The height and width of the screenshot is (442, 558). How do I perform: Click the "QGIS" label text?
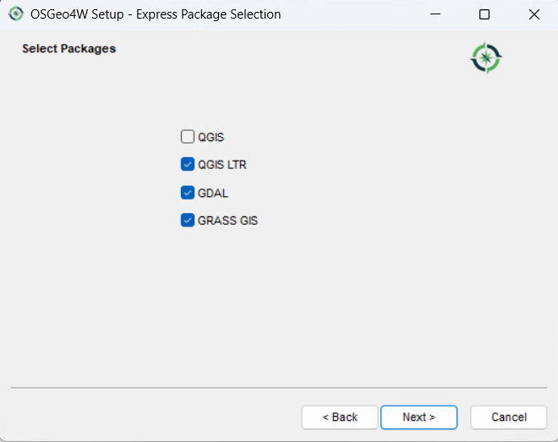[211, 137]
